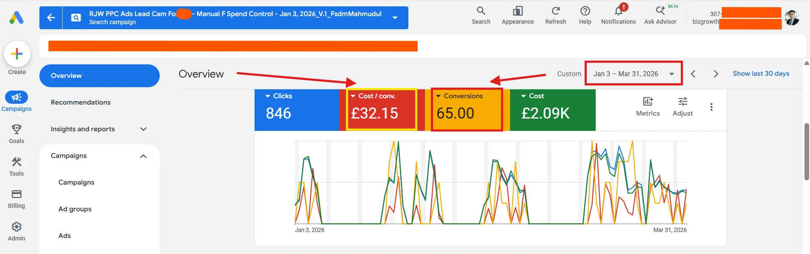
Task: Open the Metrics chart options
Action: 648,107
